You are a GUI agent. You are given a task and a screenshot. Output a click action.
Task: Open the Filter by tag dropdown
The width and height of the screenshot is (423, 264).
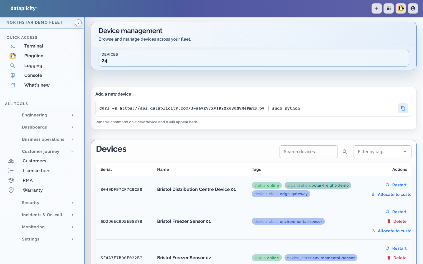tap(382, 152)
